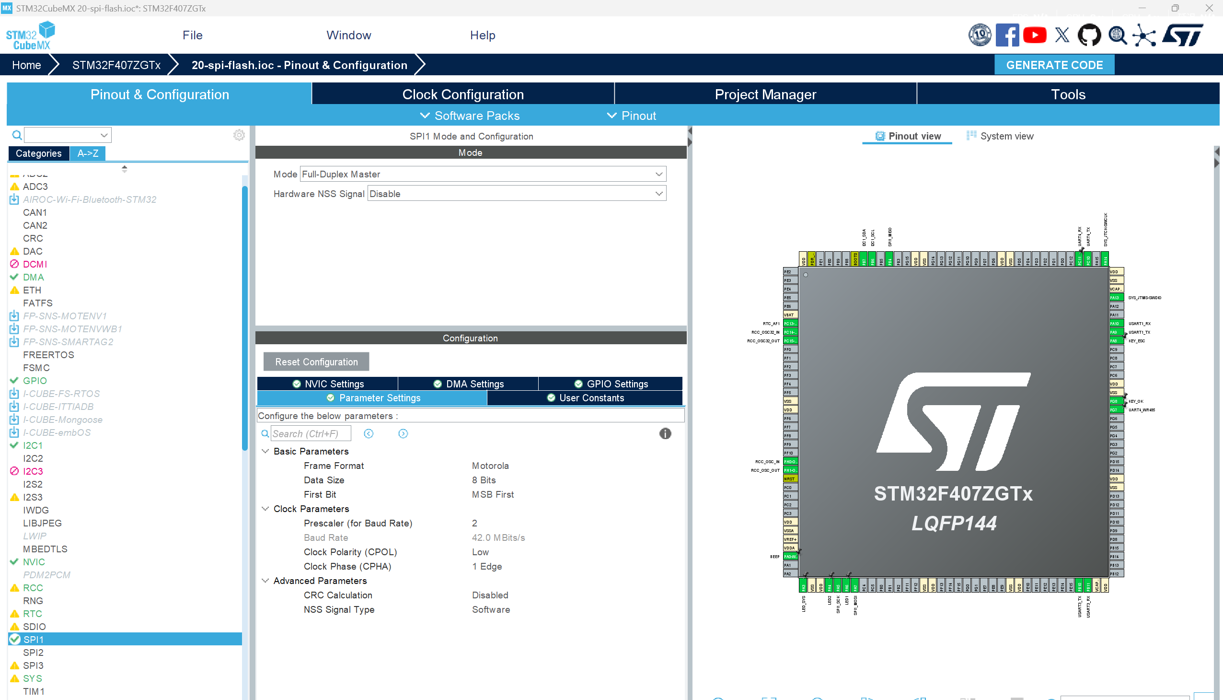Collapse the Clock Parameters section
1223x700 pixels.
coord(266,509)
